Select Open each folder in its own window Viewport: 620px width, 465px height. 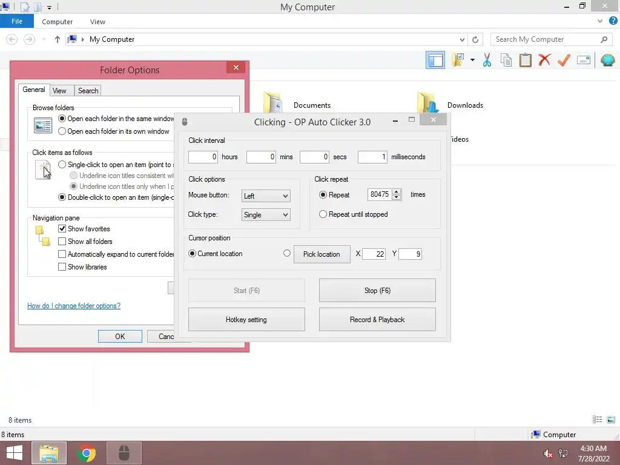[x=62, y=131]
